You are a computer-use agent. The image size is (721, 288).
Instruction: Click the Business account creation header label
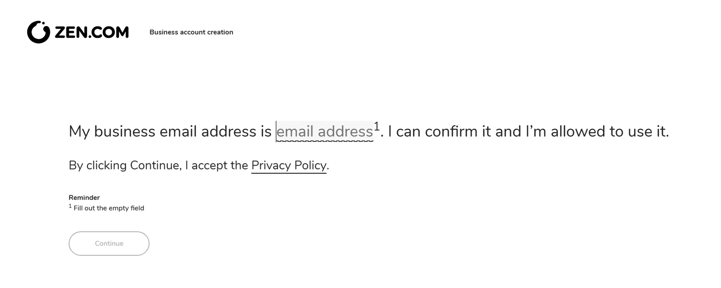(192, 32)
